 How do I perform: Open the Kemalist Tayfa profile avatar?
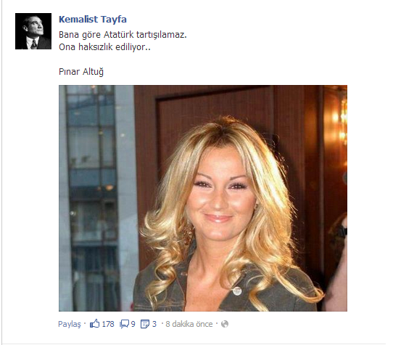(33, 31)
